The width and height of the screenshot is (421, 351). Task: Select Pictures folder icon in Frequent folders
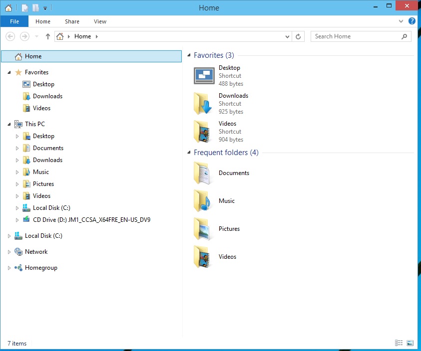(202, 229)
